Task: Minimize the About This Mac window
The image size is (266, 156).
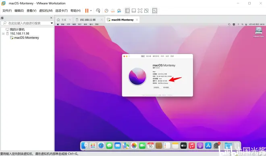Action: pos(127,56)
